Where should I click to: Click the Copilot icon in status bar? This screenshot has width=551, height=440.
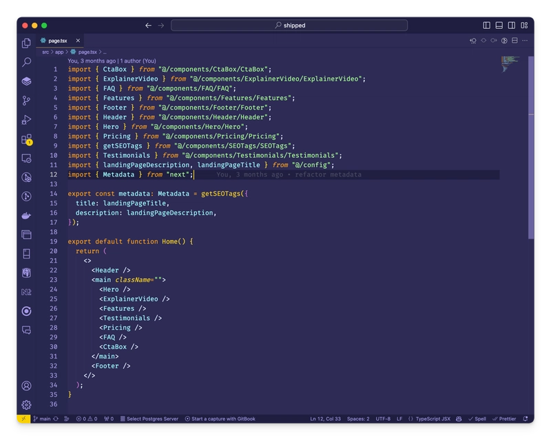pos(459,419)
